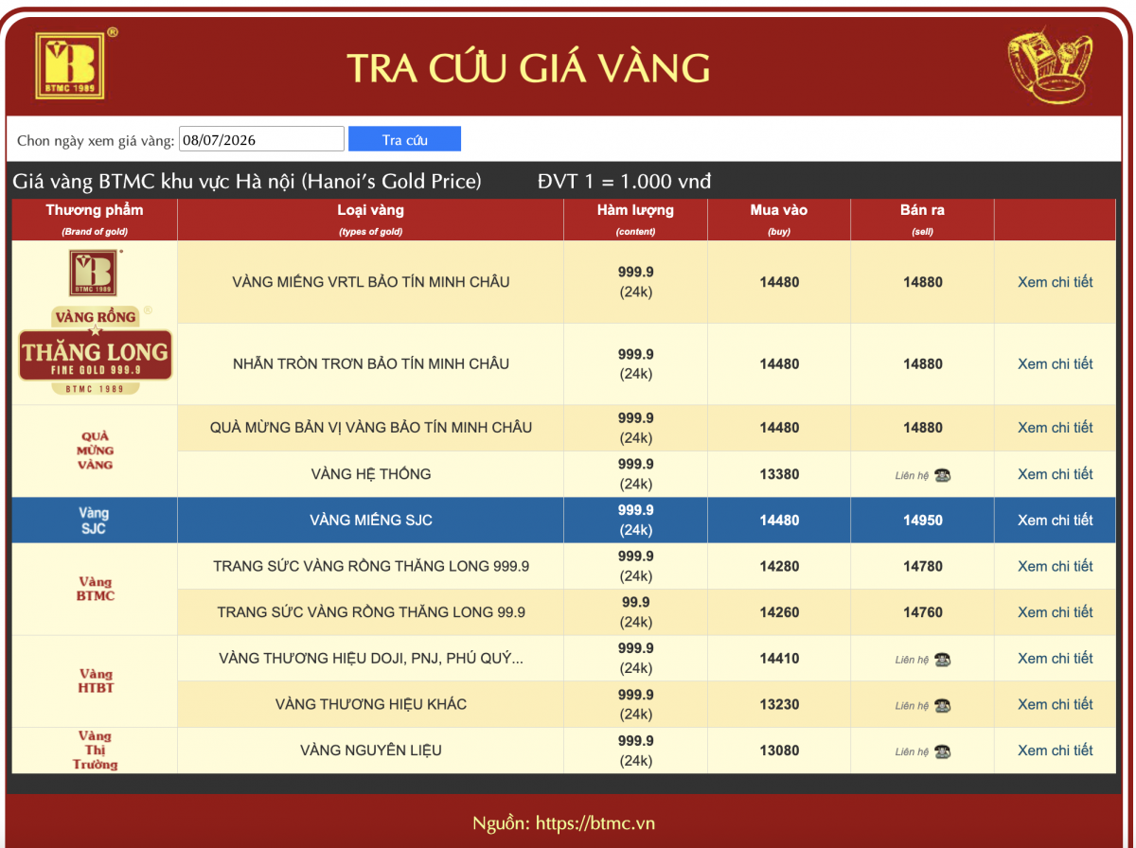Select the NHẪN TRÒN TRƠN BẢO TÍN MINH CHÂU text

coord(371,363)
